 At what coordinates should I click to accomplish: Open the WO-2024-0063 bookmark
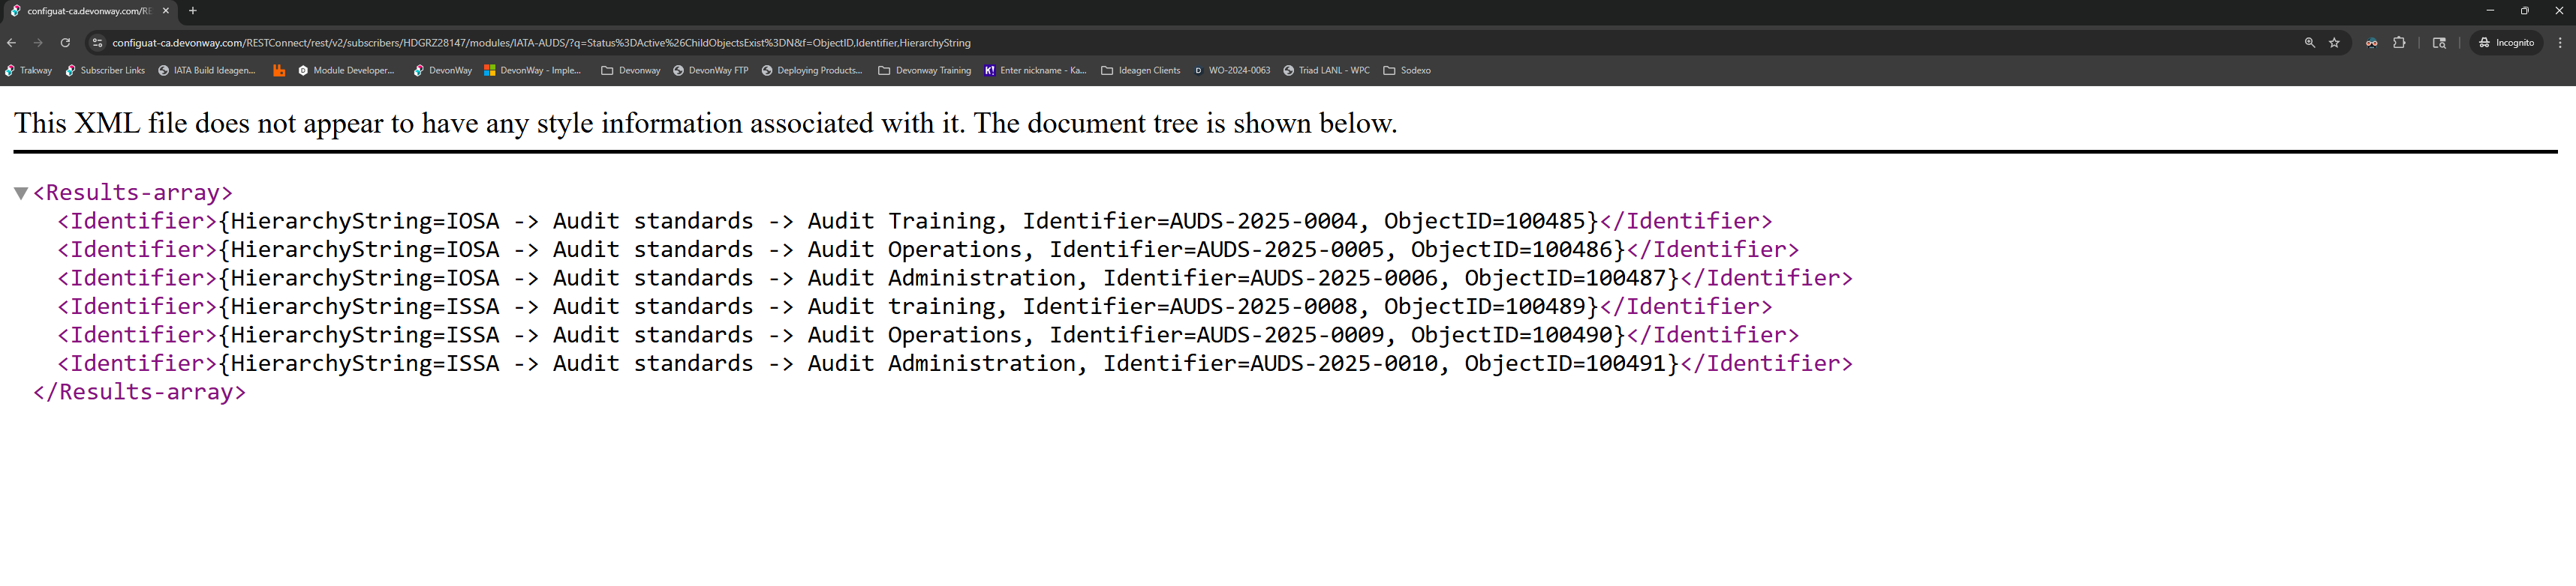point(1231,71)
